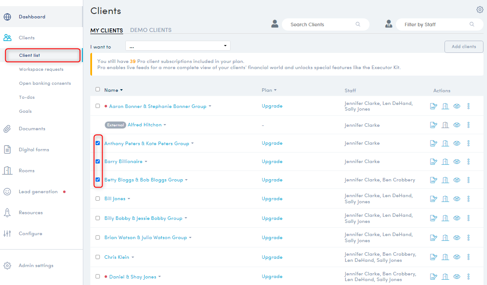This screenshot has height=285, width=487.
Task: Open Workspace requests in the sidebar
Action: click(41, 70)
